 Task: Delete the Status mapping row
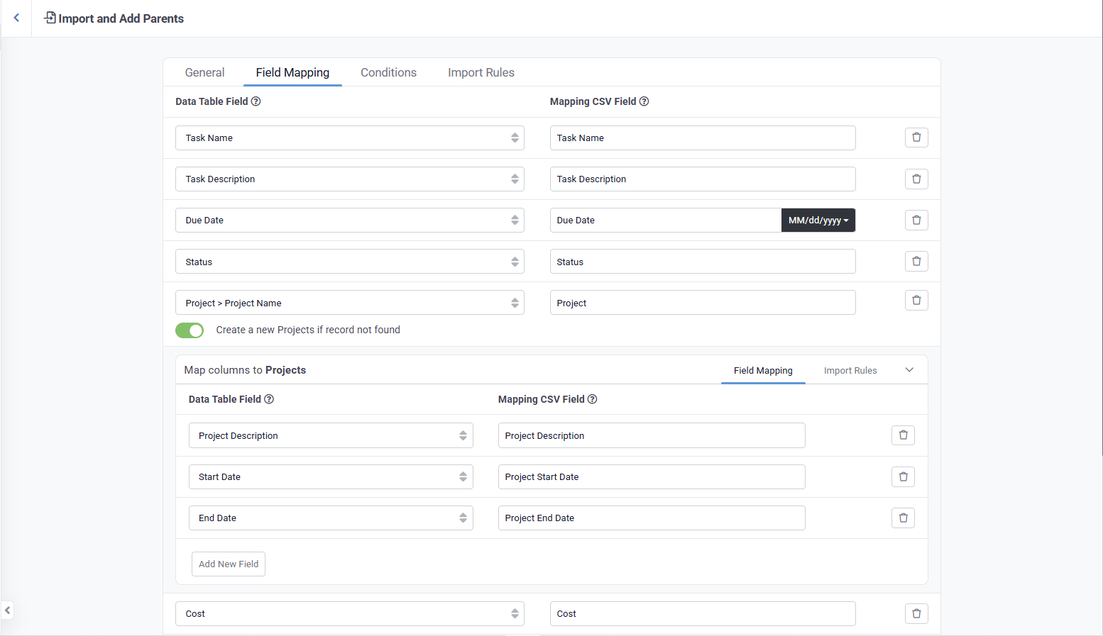tap(916, 262)
